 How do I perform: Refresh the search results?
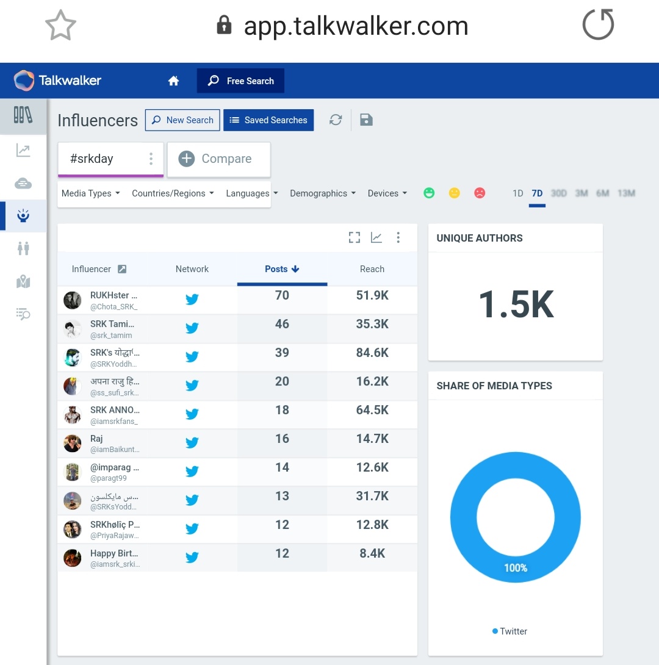point(336,120)
